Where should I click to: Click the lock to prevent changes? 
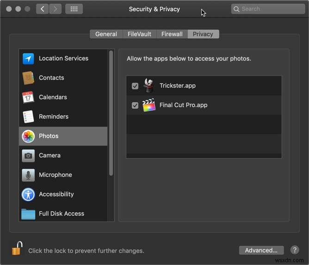click(x=17, y=248)
